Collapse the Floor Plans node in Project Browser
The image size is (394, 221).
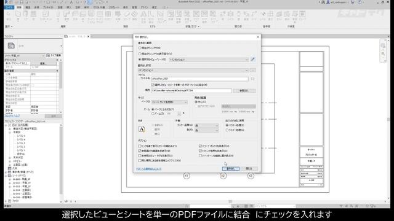click(x=10, y=132)
